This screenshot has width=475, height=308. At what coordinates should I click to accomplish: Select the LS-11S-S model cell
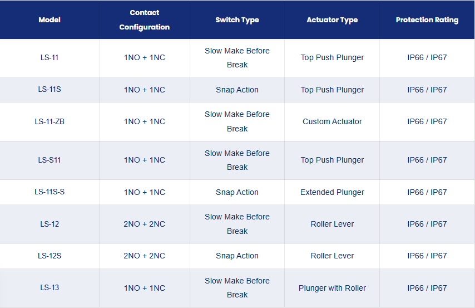[50, 192]
